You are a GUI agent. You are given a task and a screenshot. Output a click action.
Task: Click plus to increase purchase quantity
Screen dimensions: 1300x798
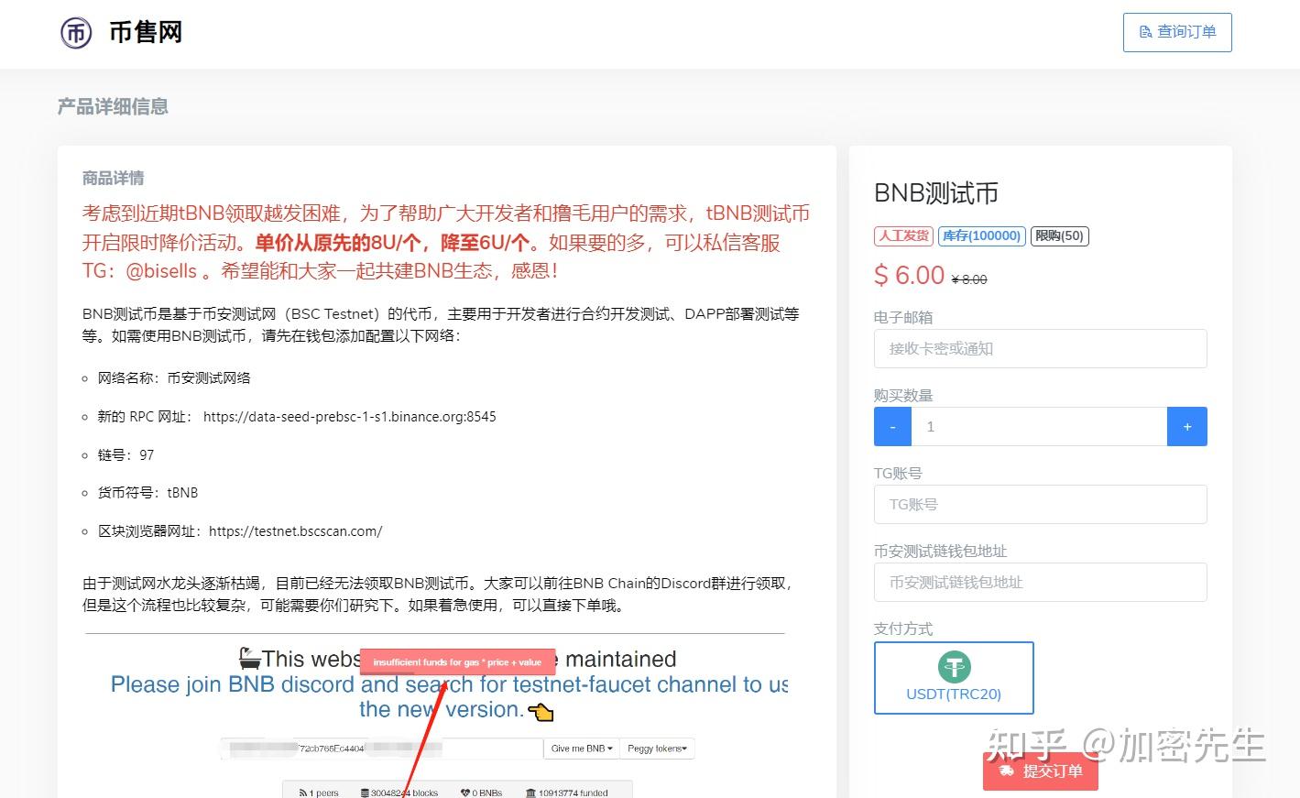(x=1186, y=426)
